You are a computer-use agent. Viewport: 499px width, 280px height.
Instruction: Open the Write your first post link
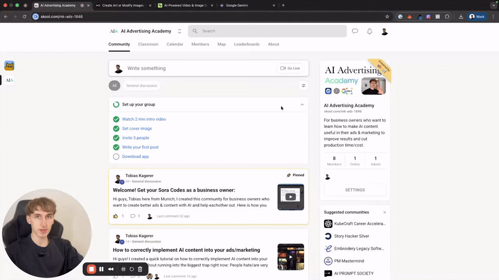click(140, 147)
